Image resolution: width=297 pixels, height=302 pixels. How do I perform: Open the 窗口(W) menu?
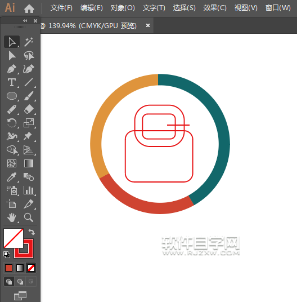click(278, 8)
